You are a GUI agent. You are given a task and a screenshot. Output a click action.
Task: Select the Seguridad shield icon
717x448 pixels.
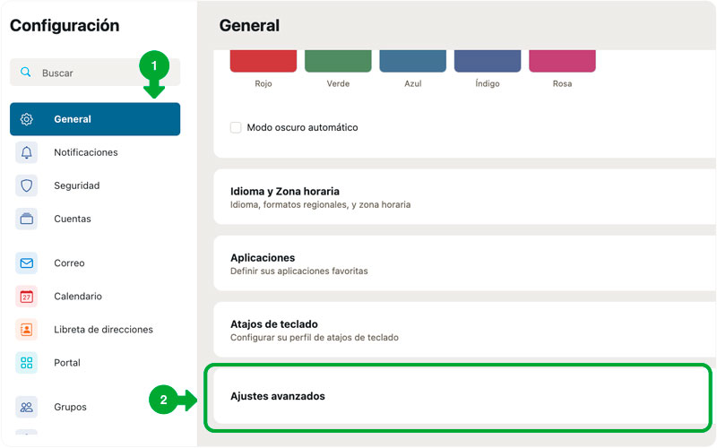pos(27,185)
